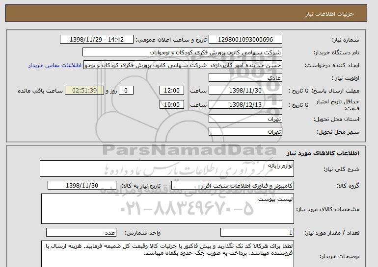Screen dimensions: 378x267
Task: Click the label نام دستگاه خریدار
Action: pos(336,53)
